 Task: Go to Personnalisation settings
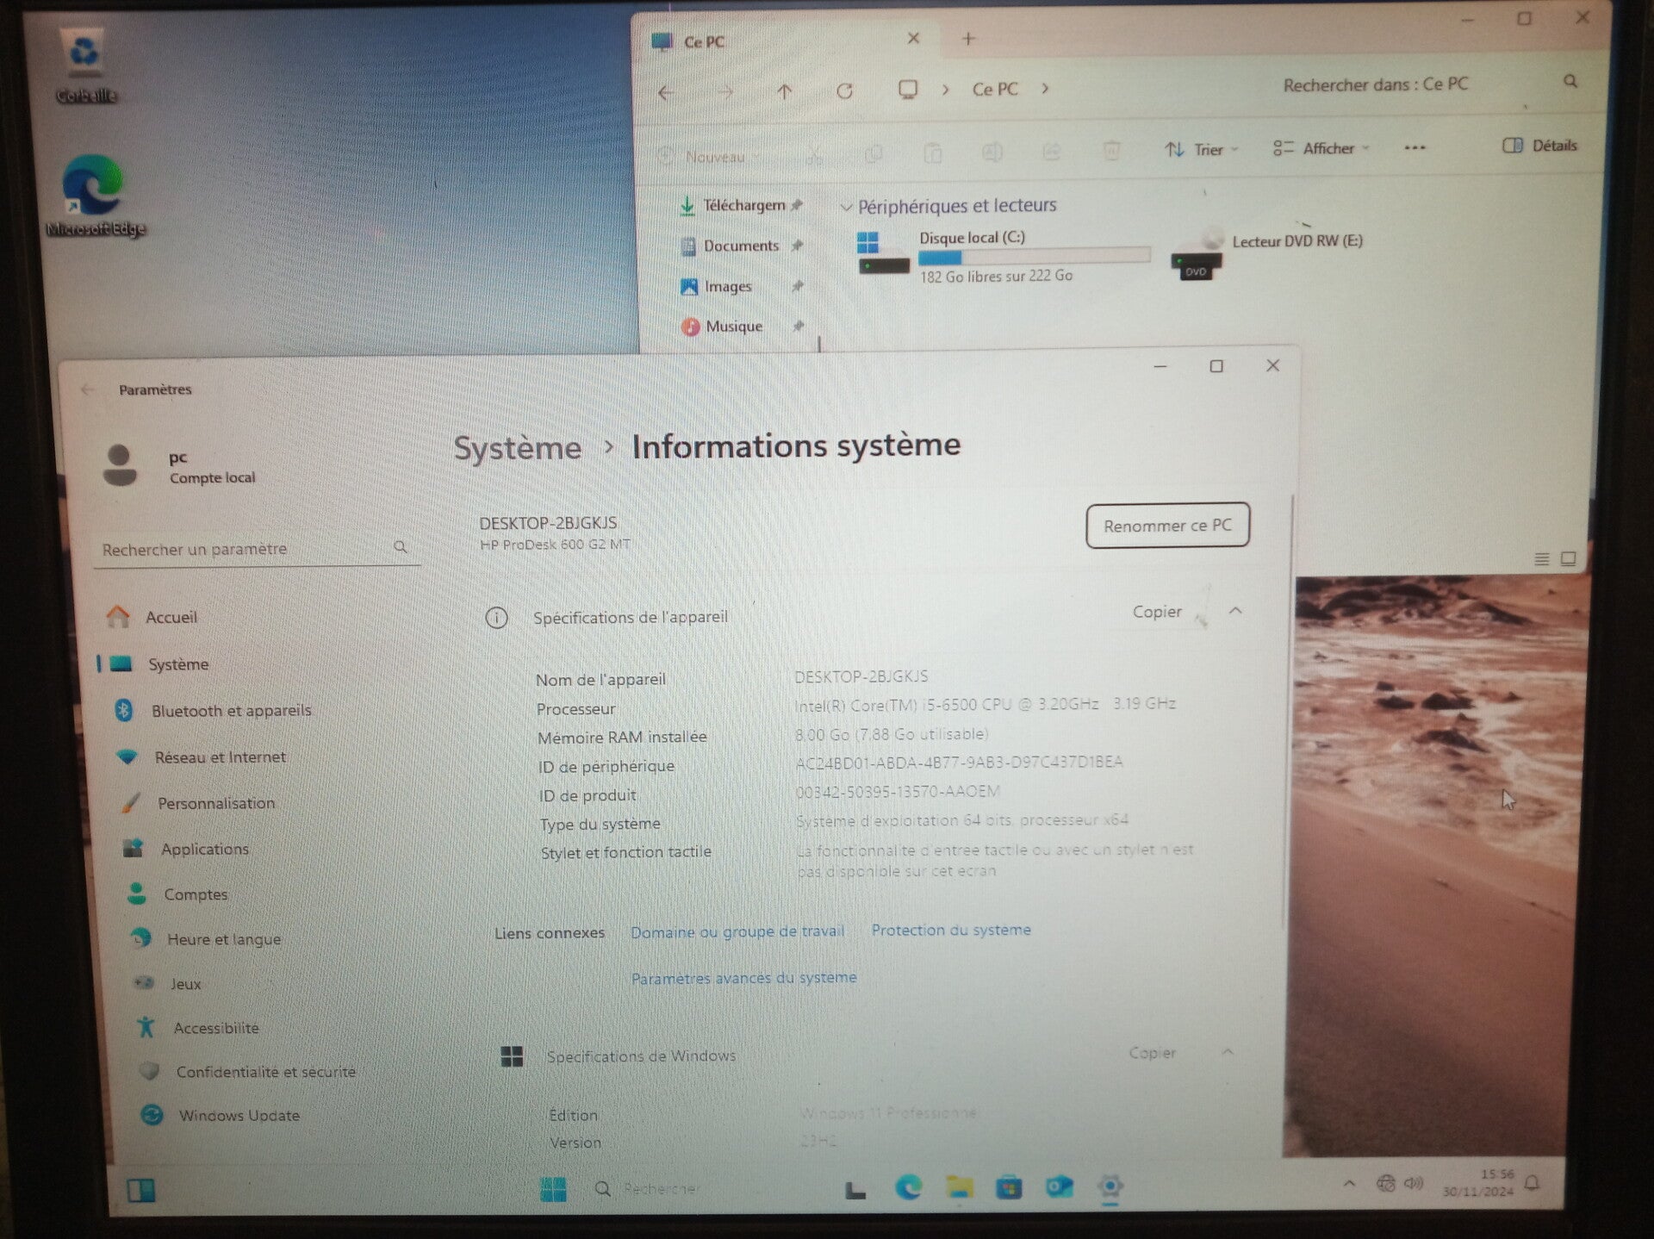(x=215, y=803)
